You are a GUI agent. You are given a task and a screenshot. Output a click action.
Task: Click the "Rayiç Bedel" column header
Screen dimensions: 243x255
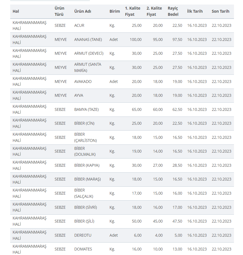(x=173, y=12)
